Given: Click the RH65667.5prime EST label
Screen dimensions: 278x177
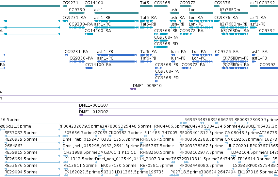Looking at the screenshot, I should coord(157,140).
